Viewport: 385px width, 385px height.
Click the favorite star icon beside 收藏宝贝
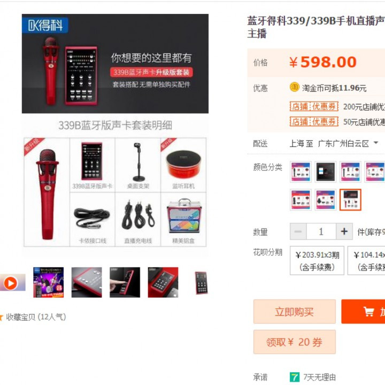click(x=1, y=317)
